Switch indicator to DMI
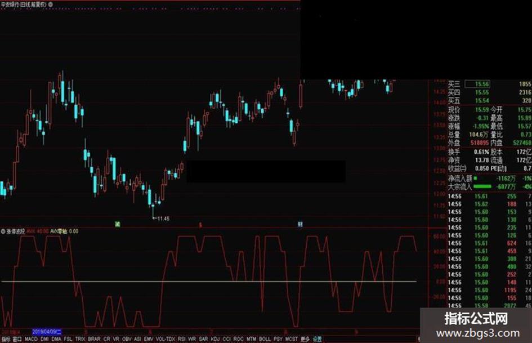The height and width of the screenshot is (343, 532). click(x=44, y=339)
